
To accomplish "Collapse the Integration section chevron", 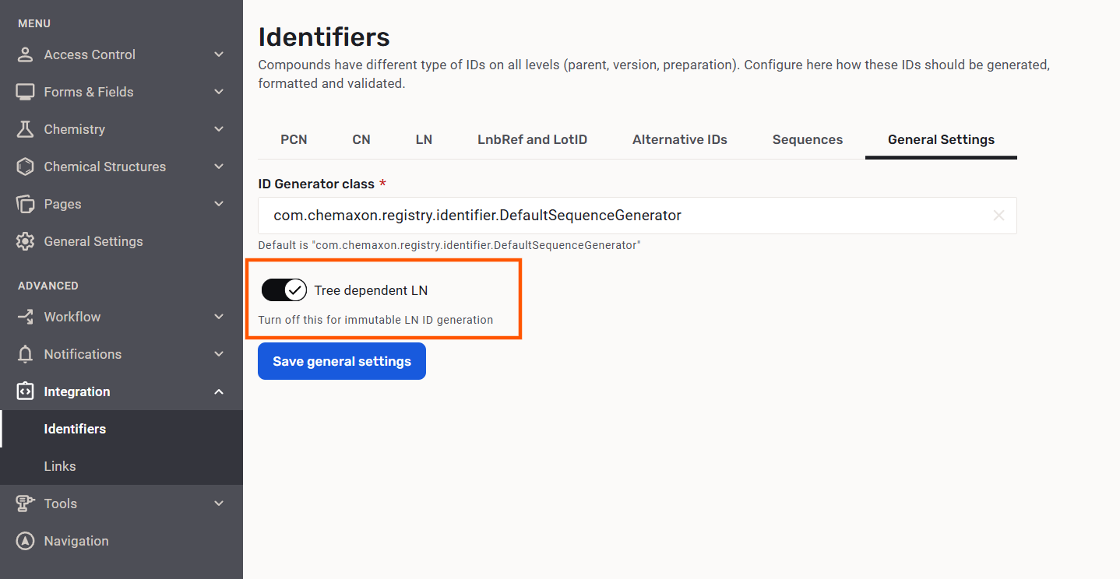I will (219, 391).
